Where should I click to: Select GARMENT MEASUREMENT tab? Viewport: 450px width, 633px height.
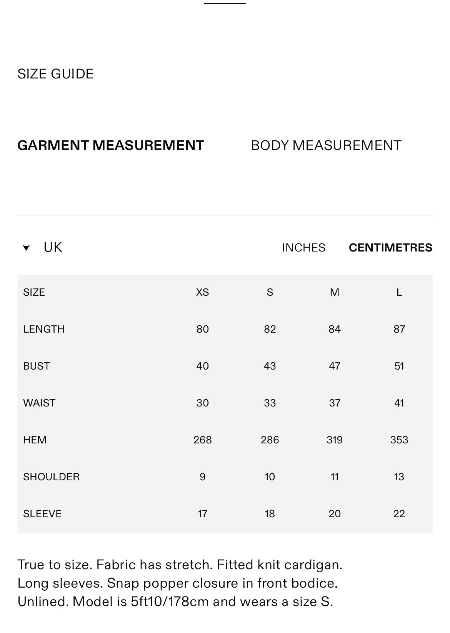point(111,145)
